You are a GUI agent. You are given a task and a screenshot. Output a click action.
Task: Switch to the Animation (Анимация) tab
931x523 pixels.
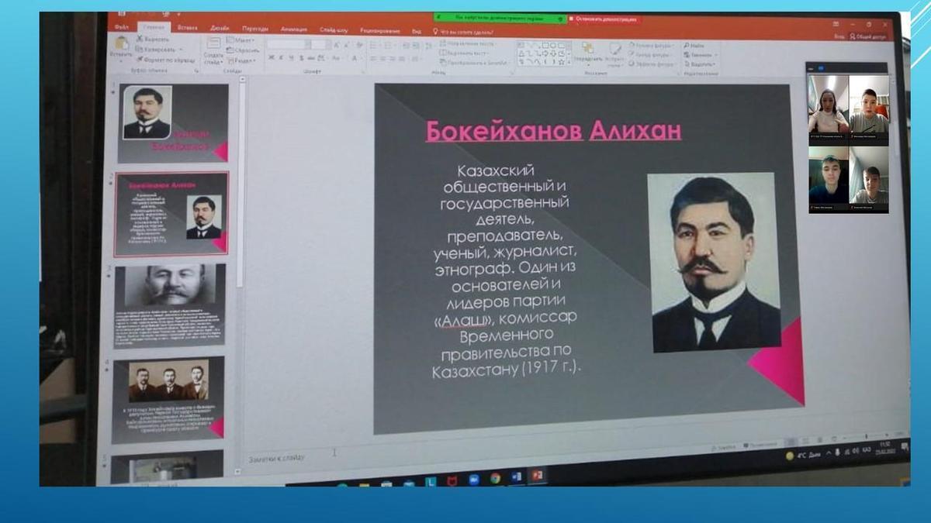coord(293,29)
